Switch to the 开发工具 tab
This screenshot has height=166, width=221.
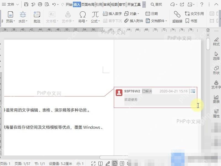coord(134,4)
